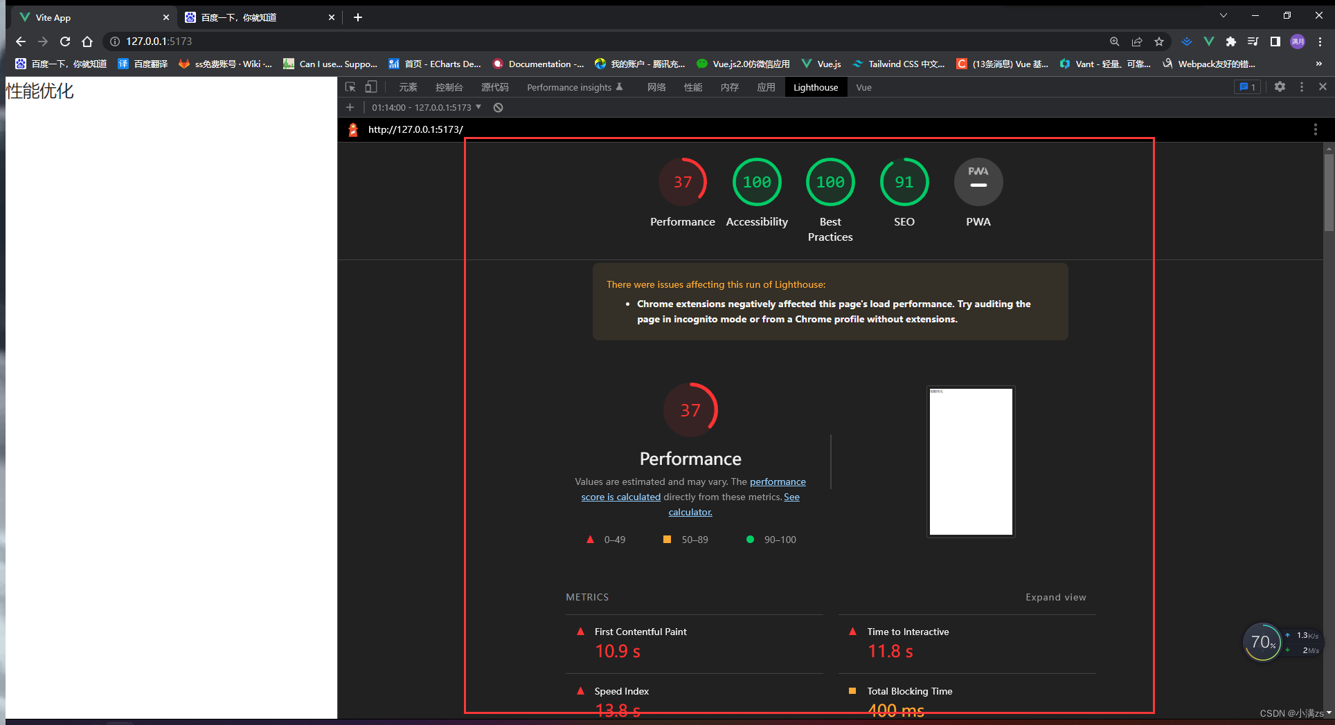Open the 首页 - ECharts bookmark

click(x=435, y=64)
